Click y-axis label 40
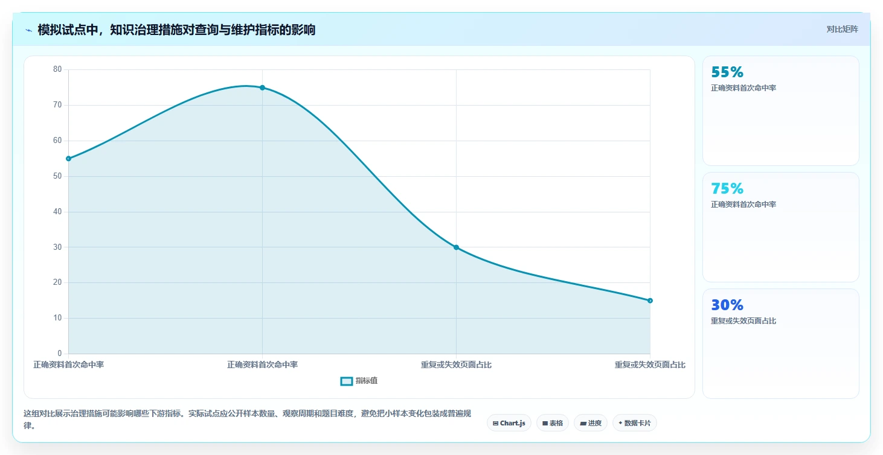This screenshot has width=883, height=455. 57,212
